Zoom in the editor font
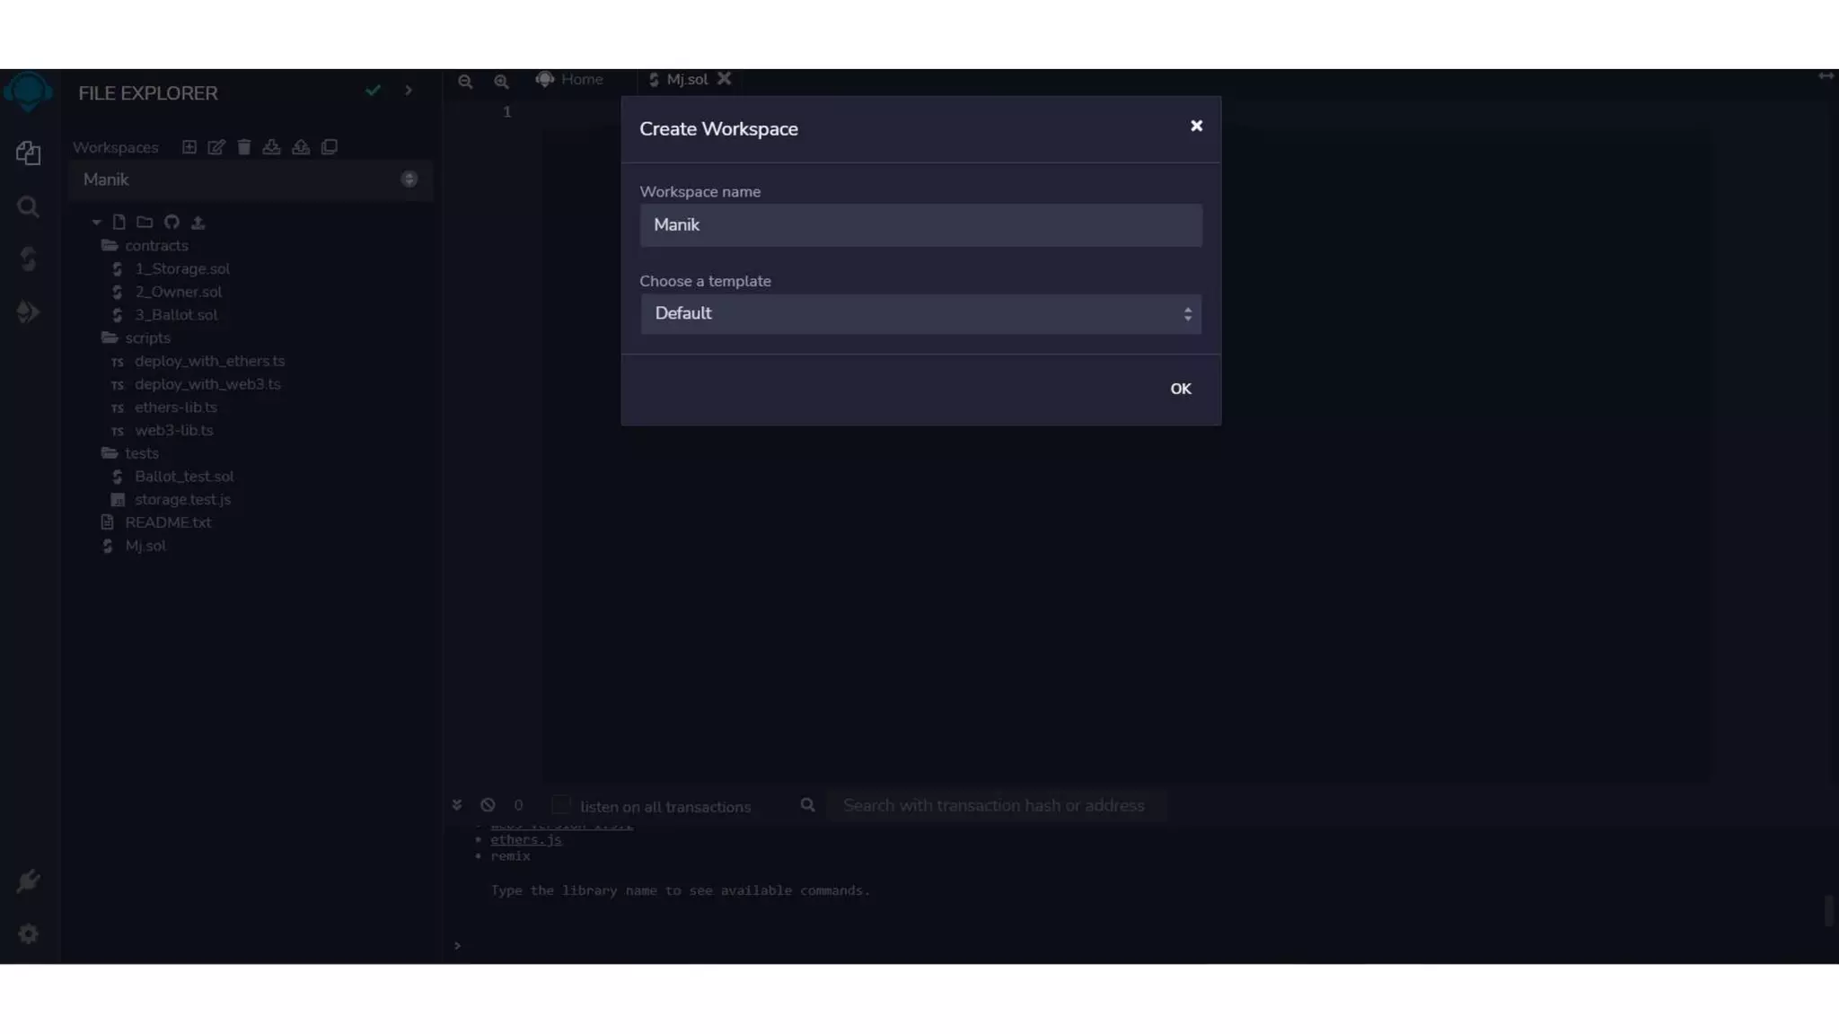Viewport: 1839px width, 1034px height. click(x=501, y=82)
